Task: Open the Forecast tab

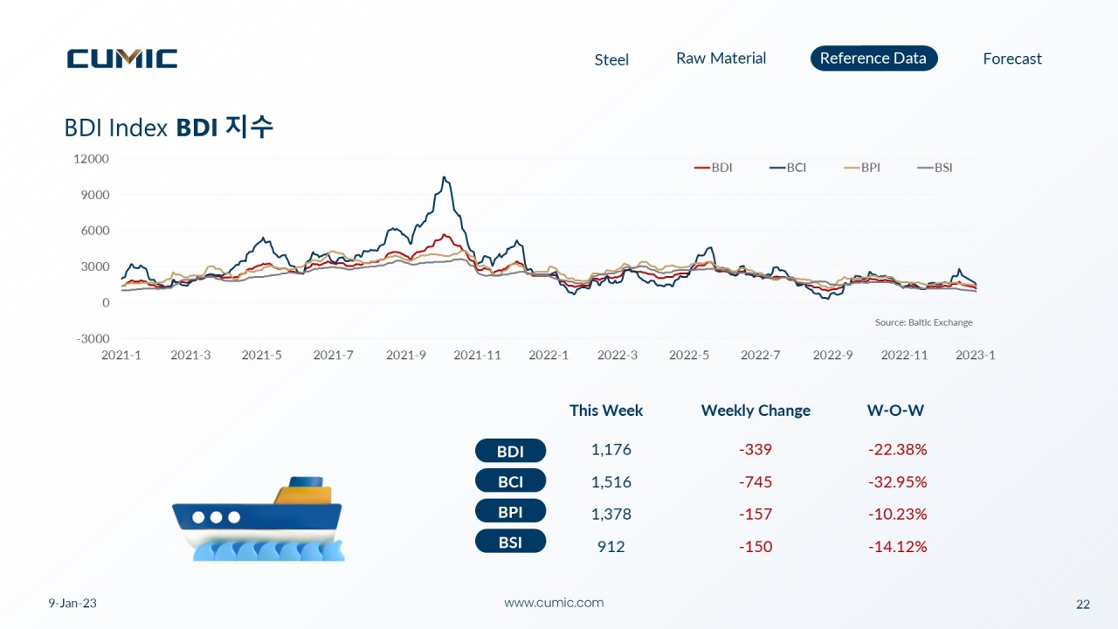Action: click(1012, 59)
